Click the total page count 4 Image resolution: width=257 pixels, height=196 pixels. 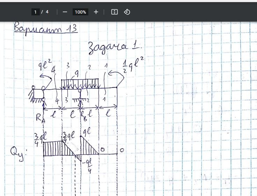pyautogui.click(x=47, y=12)
